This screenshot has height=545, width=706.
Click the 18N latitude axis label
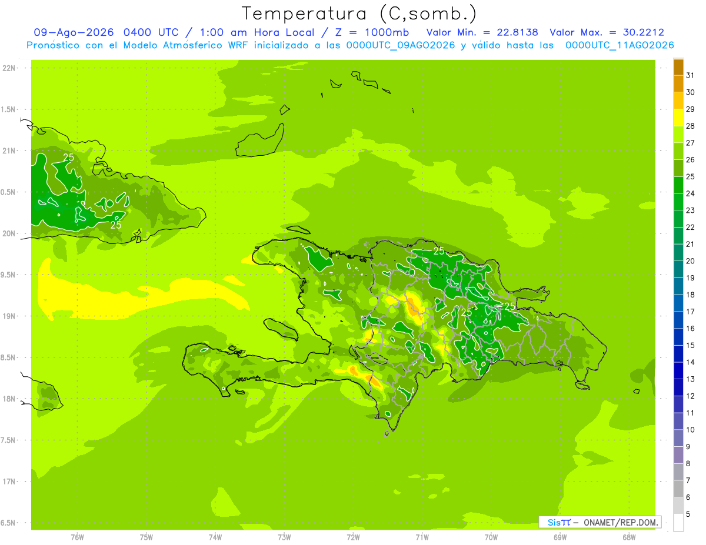[x=9, y=399]
